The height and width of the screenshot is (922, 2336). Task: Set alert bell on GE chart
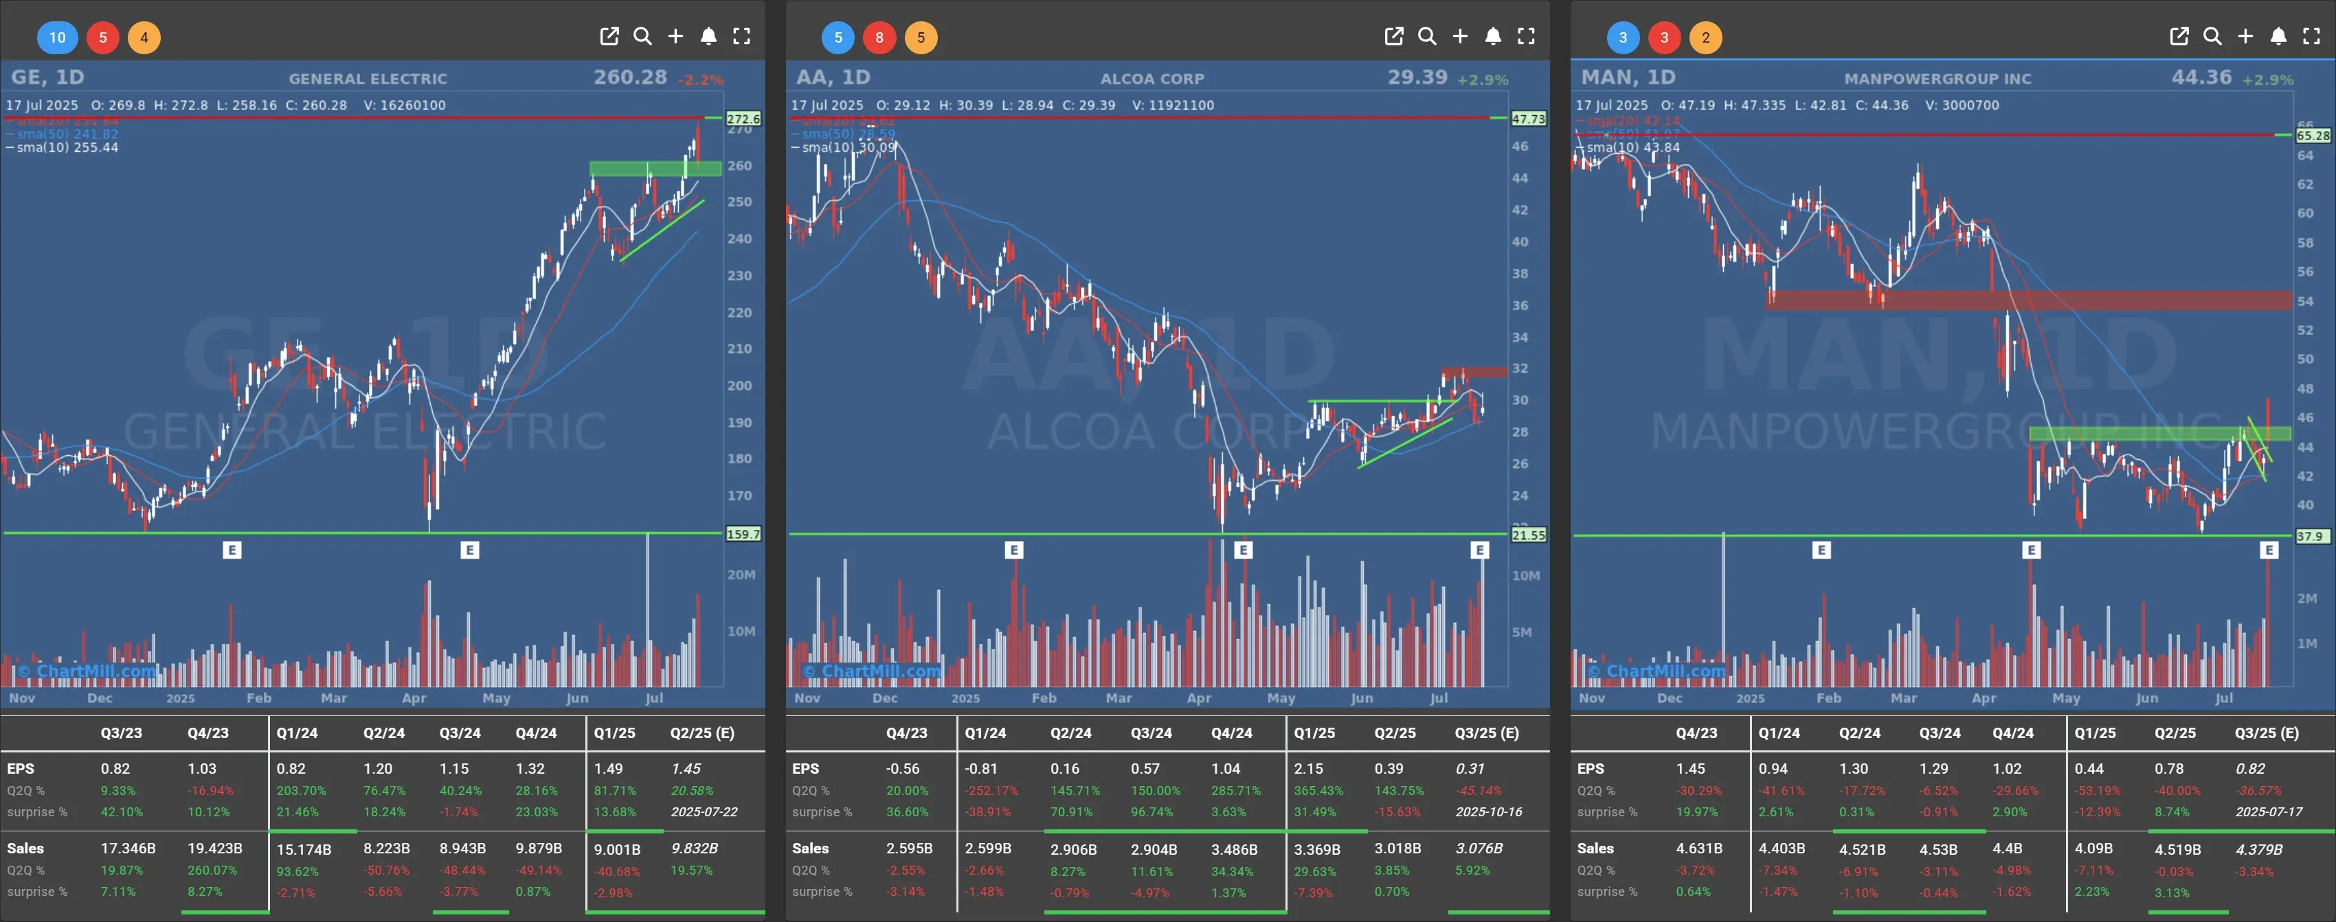(708, 36)
